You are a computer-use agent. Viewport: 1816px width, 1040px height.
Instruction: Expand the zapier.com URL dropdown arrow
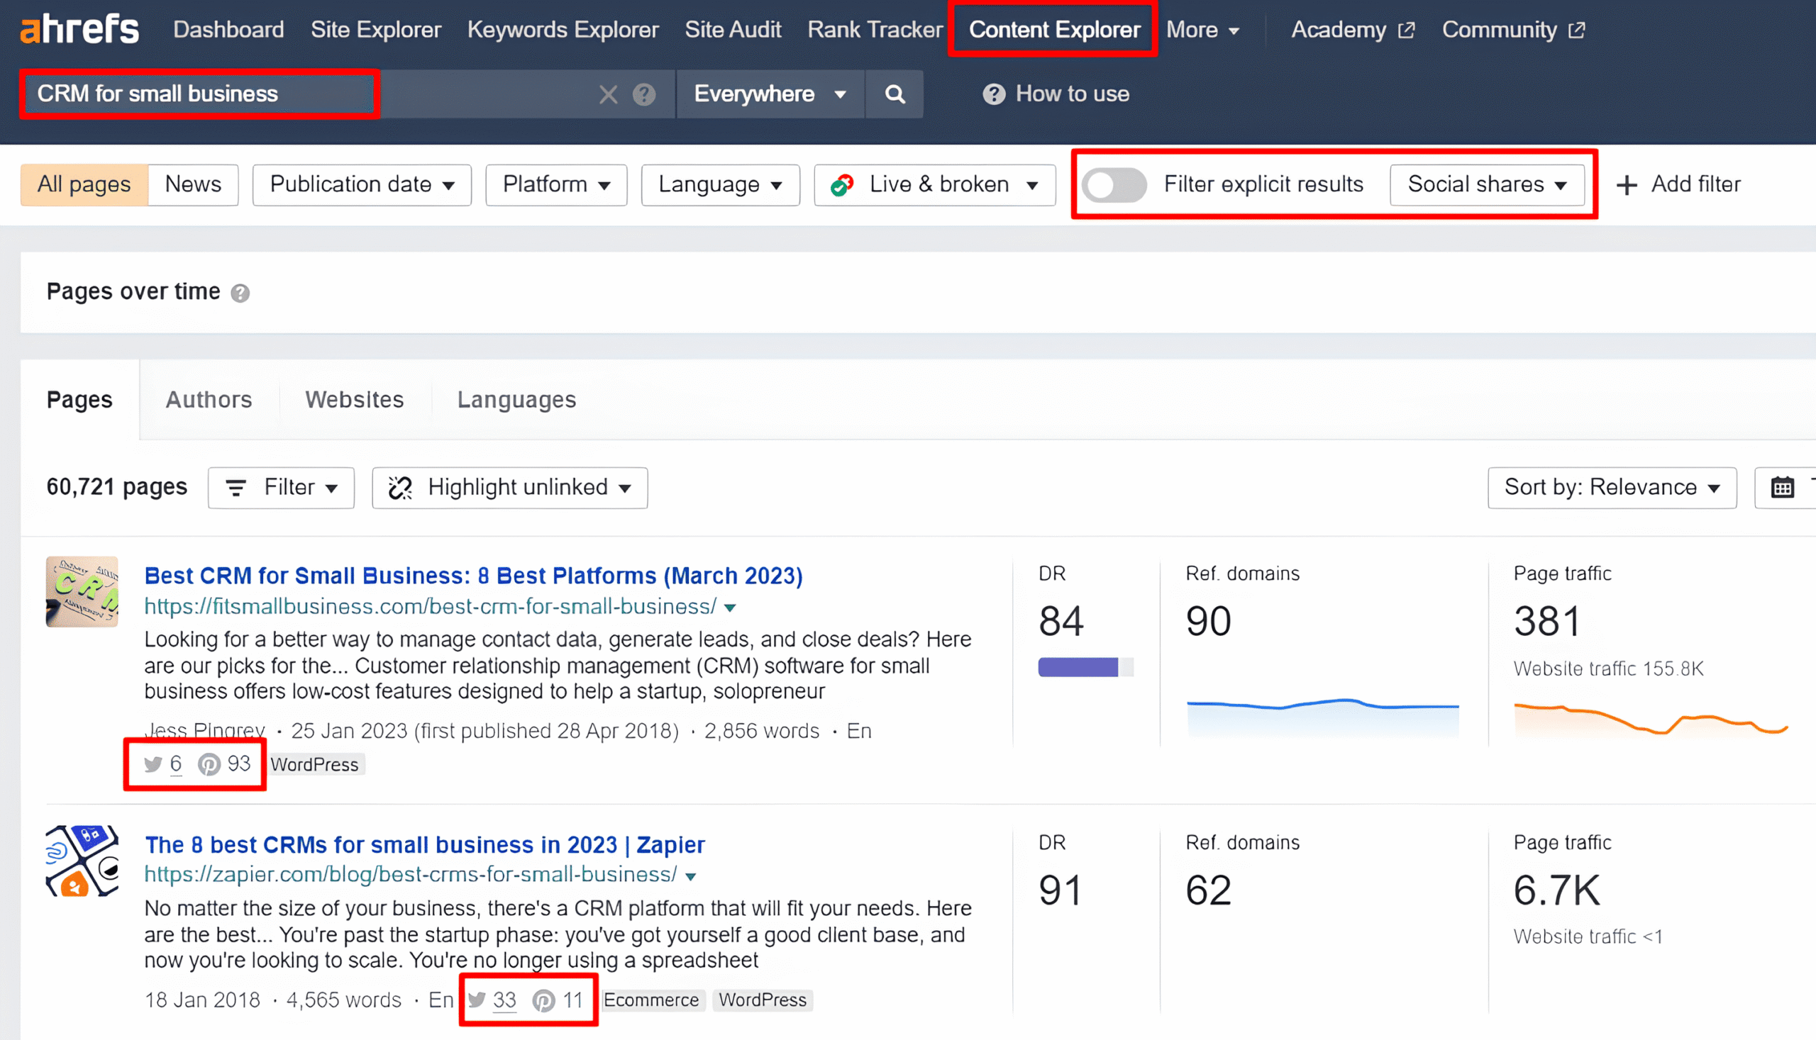690,876
